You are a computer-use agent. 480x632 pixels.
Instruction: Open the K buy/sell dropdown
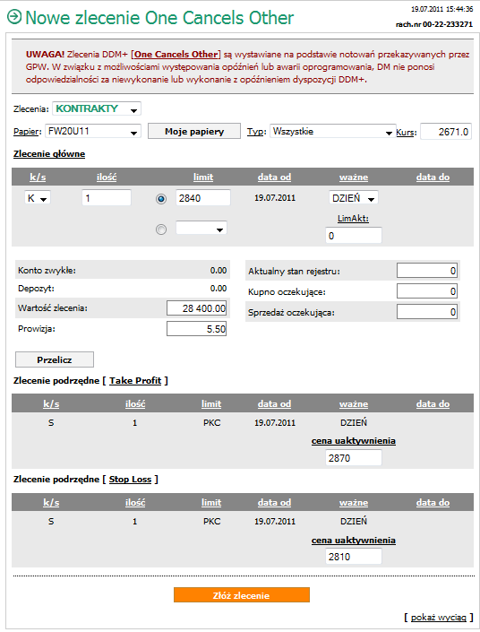click(x=38, y=198)
